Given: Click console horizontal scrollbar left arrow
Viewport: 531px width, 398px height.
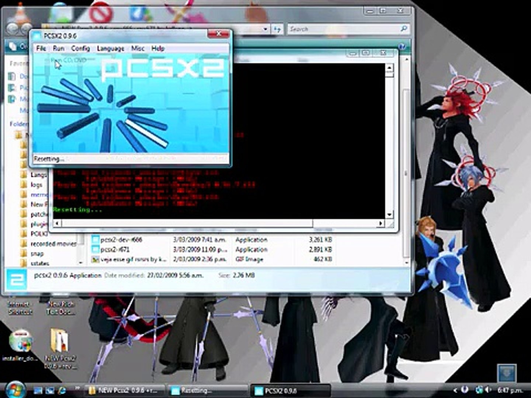Looking at the screenshot, I should pyautogui.click(x=57, y=223).
